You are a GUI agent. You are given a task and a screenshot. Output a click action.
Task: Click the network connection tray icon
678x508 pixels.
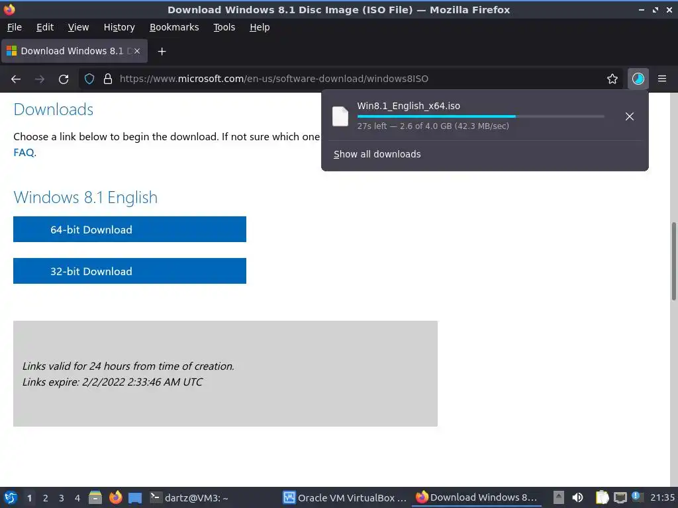(620, 497)
